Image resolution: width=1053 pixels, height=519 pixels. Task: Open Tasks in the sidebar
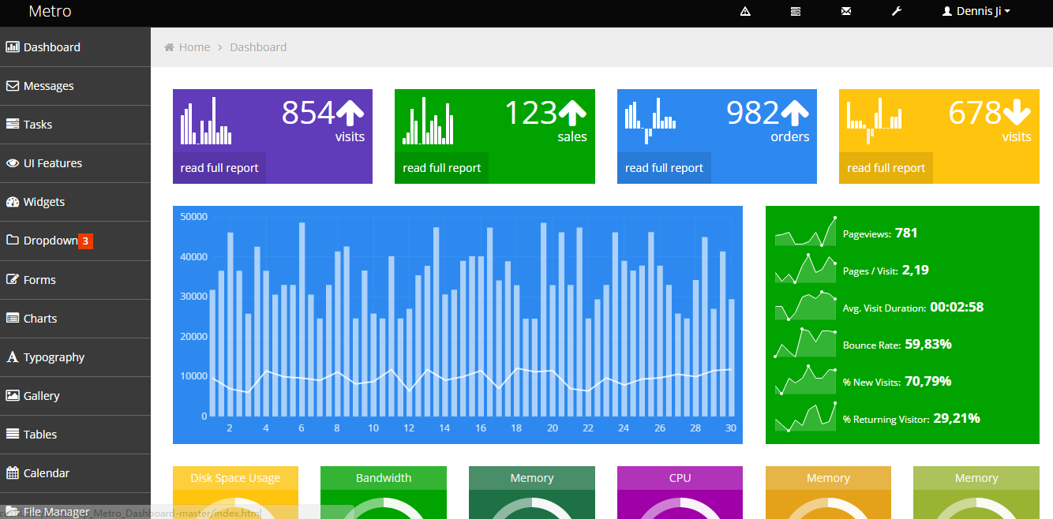(x=75, y=125)
